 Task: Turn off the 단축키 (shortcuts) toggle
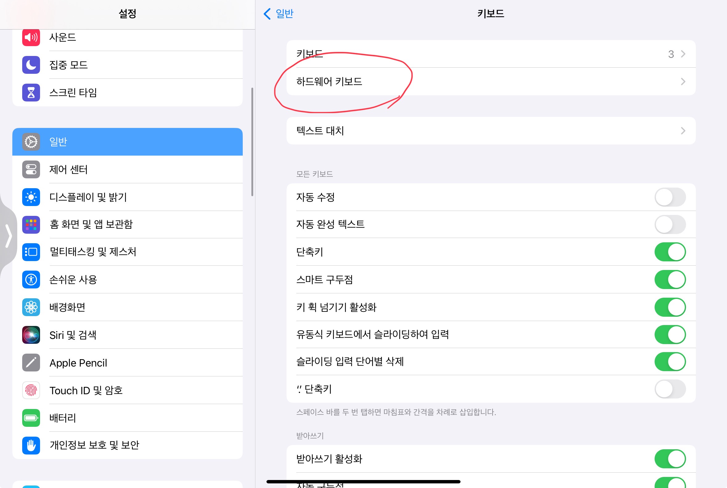[670, 252]
